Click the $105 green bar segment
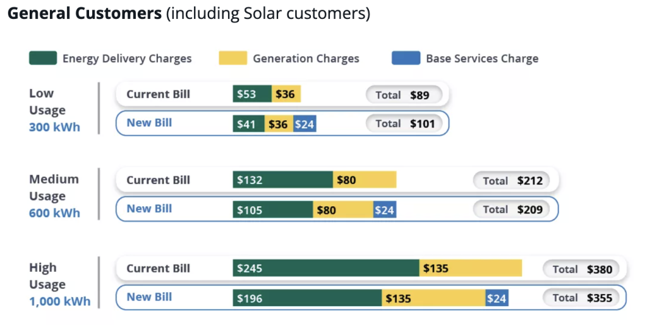The height and width of the screenshot is (325, 647). (x=272, y=210)
